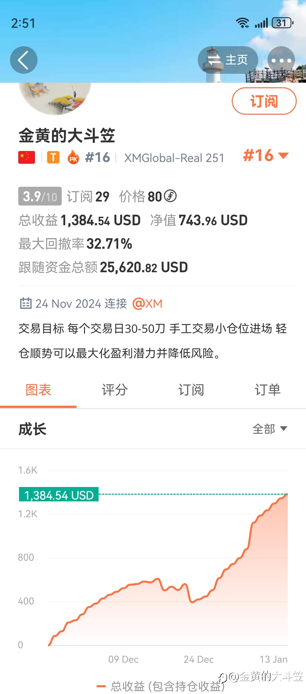The image size is (306, 694).
Task: Switch view with the 主页 toggle button
Action: pos(228,60)
